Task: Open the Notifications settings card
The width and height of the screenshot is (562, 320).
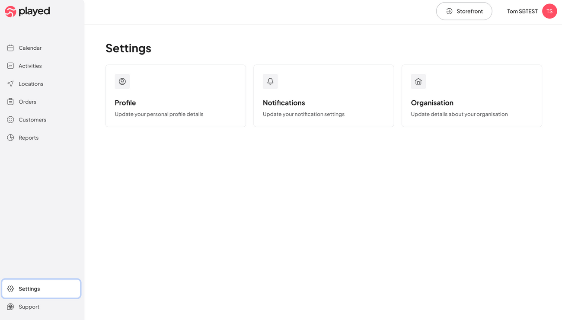Action: (x=323, y=96)
